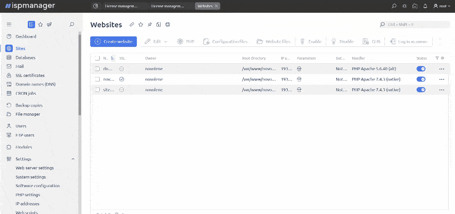Open three-dot menu for second site row
Image resolution: width=455 pixels, height=214 pixels.
442,79
